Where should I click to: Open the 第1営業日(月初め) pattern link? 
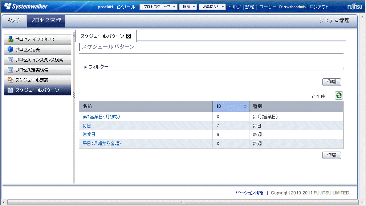(101, 117)
